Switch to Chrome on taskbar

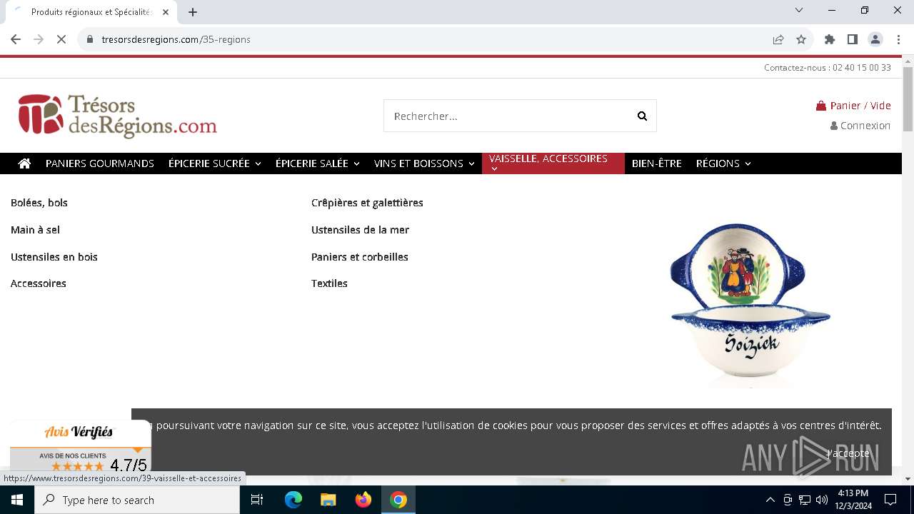[398, 500]
